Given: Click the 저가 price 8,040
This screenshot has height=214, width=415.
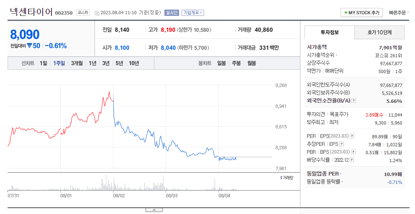Looking at the screenshot, I should pos(168,48).
